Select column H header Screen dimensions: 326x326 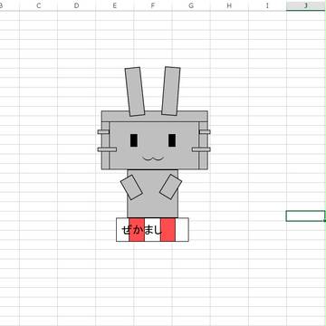point(229,5)
